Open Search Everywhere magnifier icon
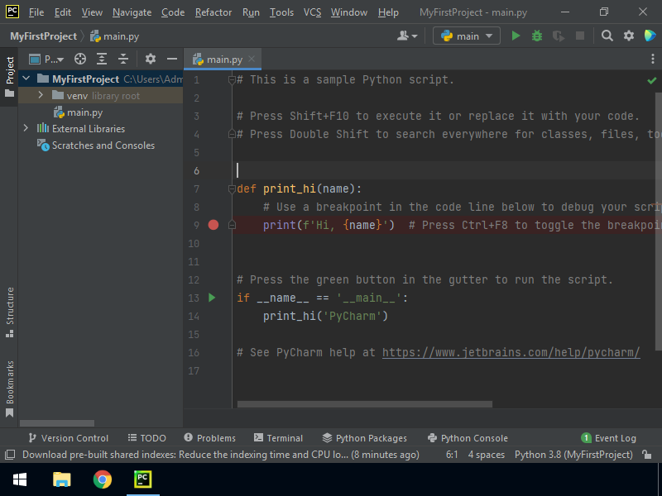The image size is (662, 496). [x=607, y=36]
